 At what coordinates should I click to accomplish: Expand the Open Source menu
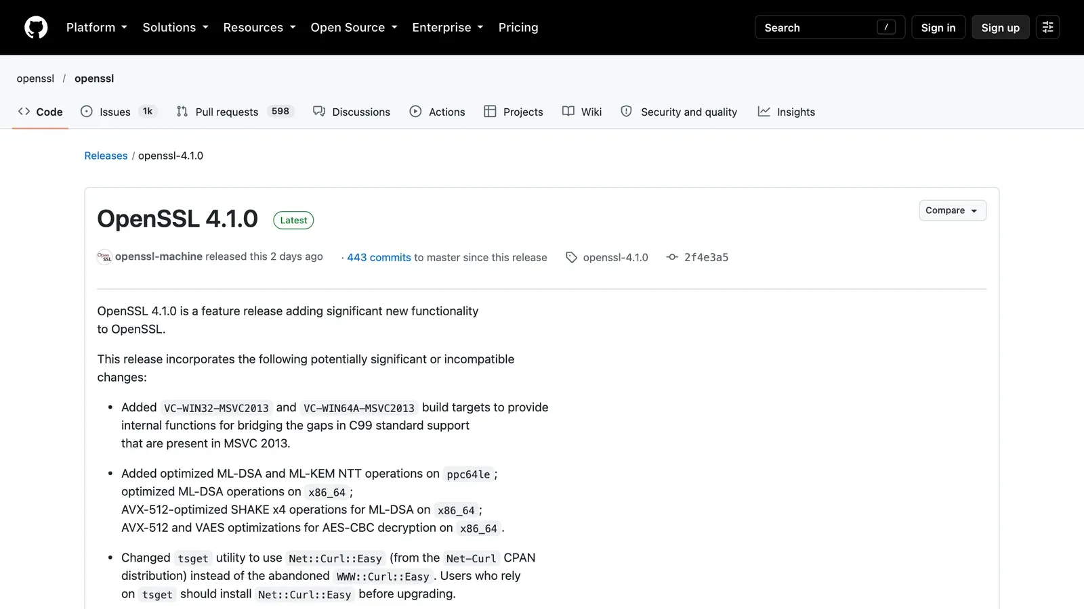pyautogui.click(x=354, y=28)
